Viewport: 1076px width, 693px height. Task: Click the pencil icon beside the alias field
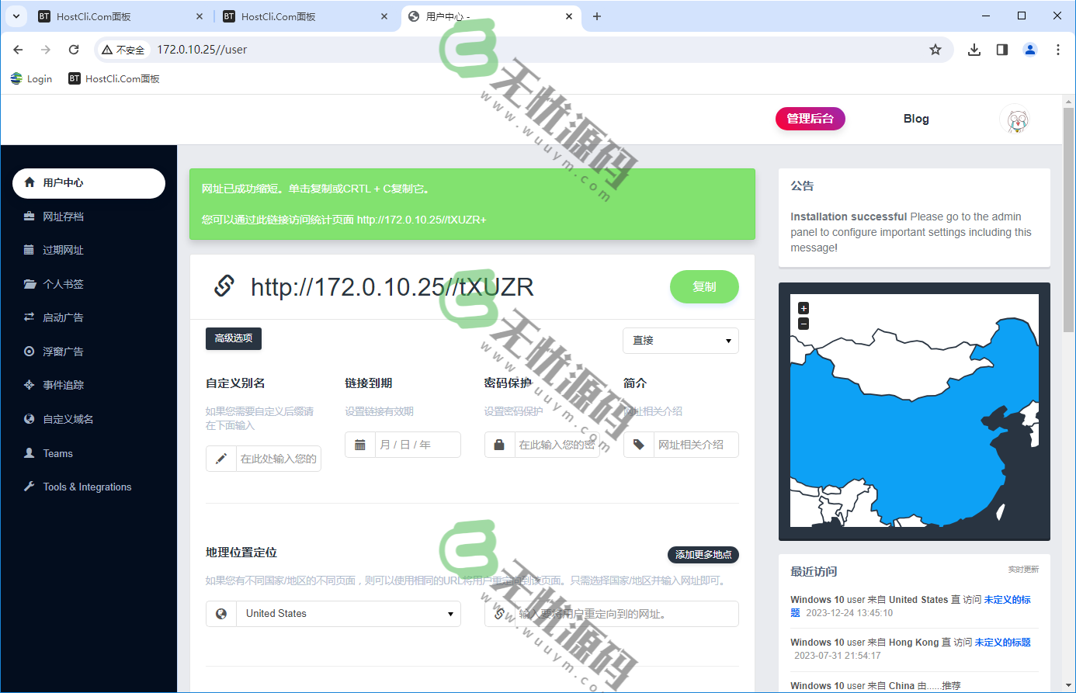pos(220,458)
